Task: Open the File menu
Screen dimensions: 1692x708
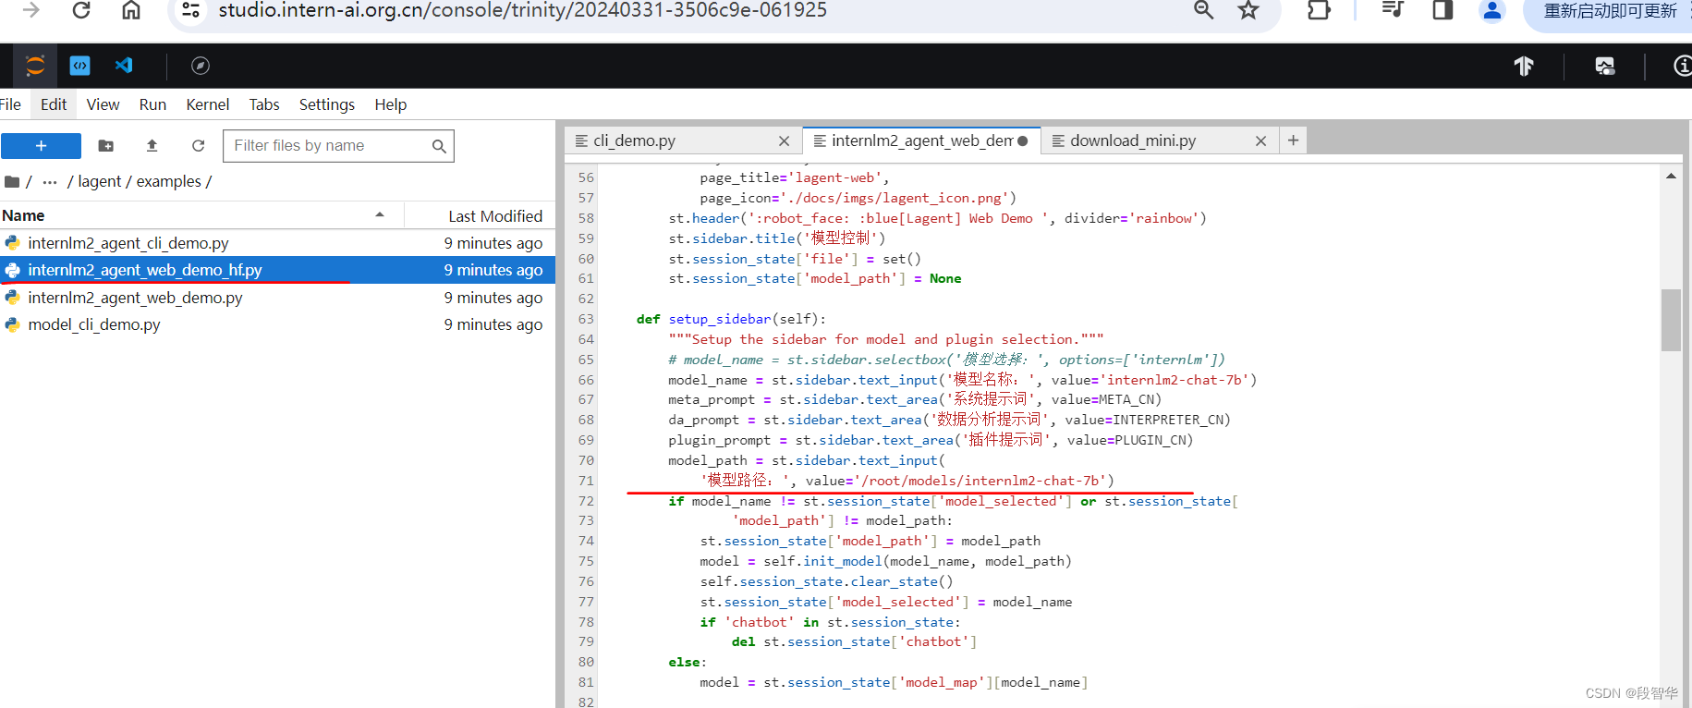Action: (10, 104)
